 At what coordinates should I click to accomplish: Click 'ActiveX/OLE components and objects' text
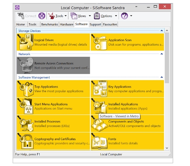pos(134,126)
